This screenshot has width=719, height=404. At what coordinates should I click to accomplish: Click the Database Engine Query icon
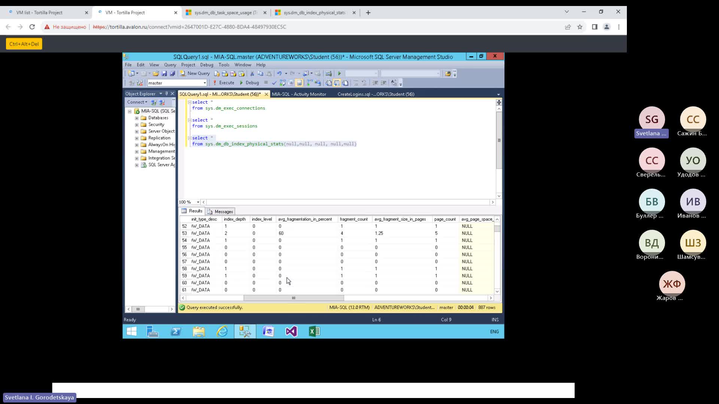coord(216,73)
